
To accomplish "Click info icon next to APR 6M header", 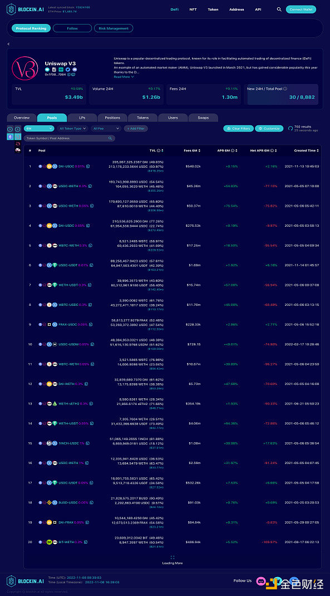I will (233, 150).
